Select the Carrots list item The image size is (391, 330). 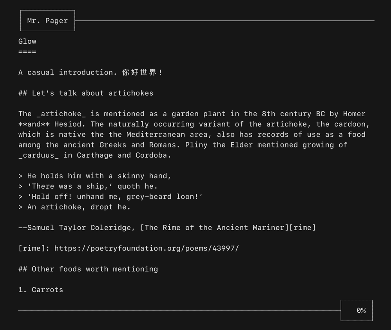coord(41,289)
